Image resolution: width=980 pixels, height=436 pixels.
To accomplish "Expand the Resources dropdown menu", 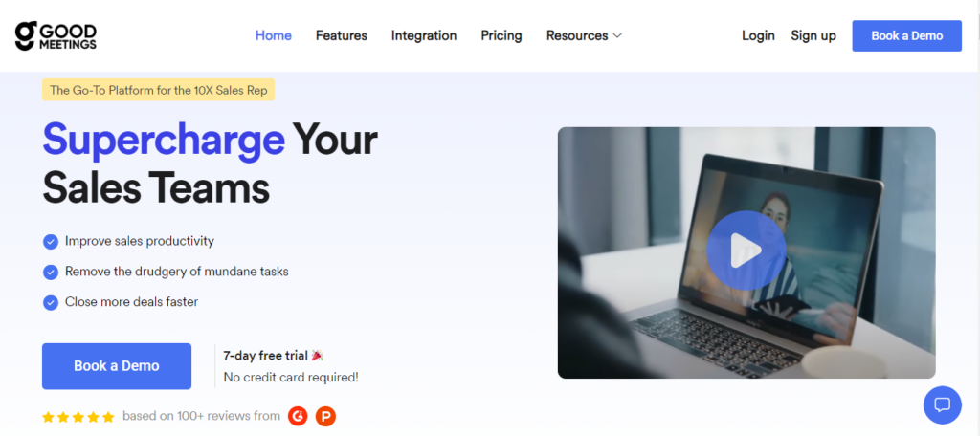I will [x=584, y=35].
